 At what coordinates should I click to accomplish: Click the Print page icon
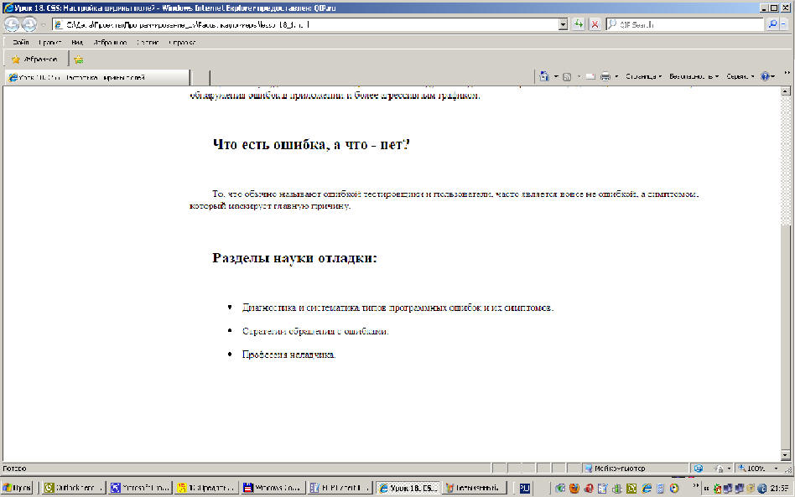(x=605, y=76)
